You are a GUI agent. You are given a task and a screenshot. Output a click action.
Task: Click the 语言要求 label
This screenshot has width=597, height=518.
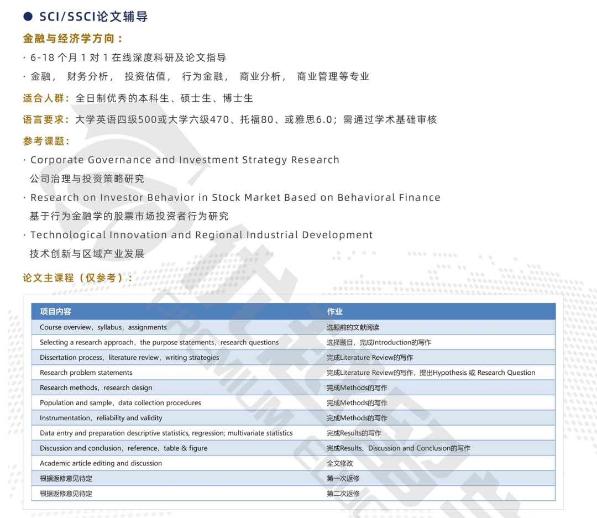[x=46, y=119]
